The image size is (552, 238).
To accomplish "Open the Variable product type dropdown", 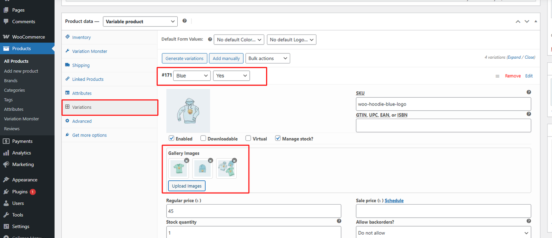I will point(140,21).
